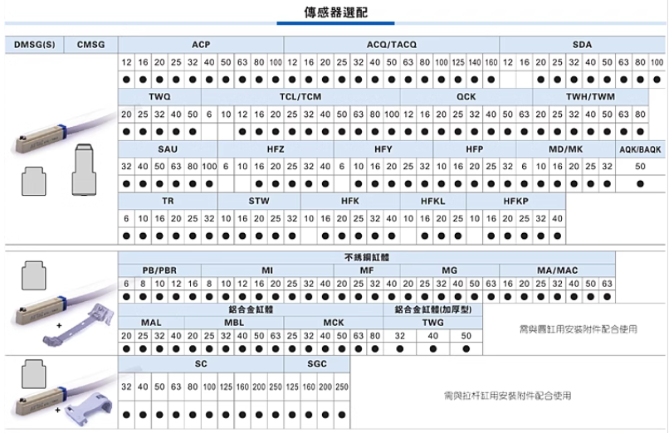Click the CMSG header cell
Screen dimensions: 669x433
(x=90, y=45)
